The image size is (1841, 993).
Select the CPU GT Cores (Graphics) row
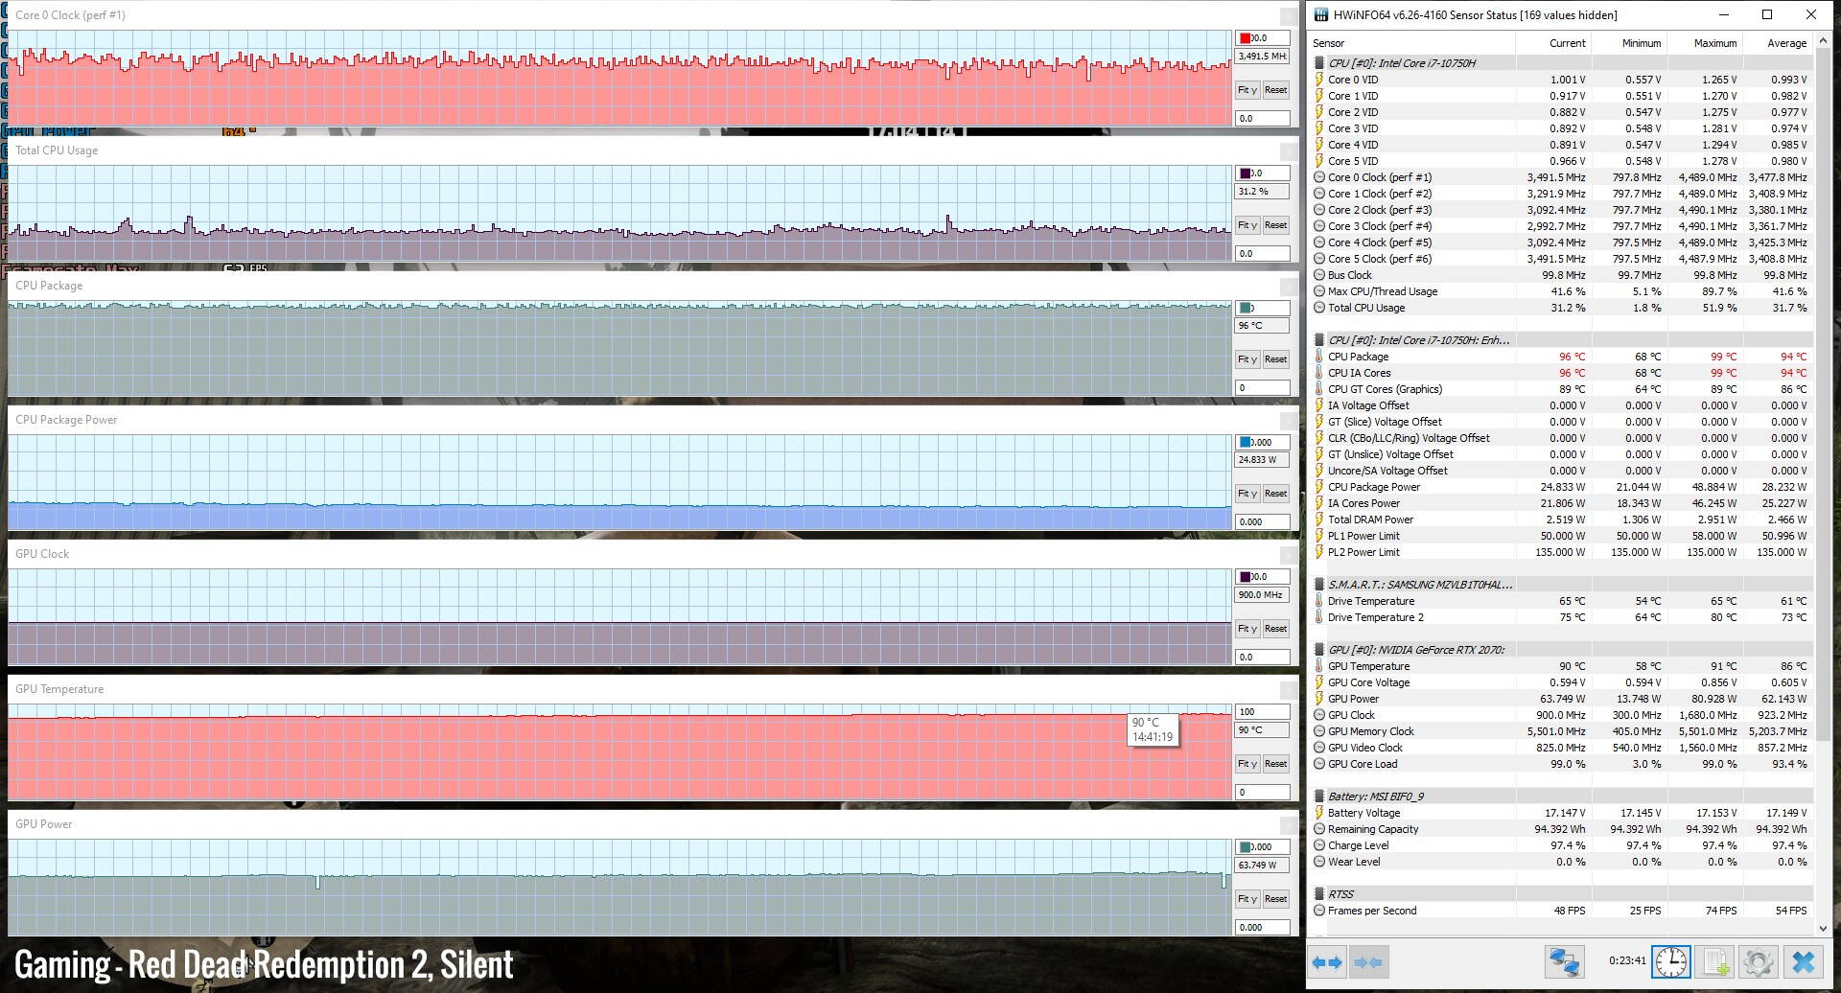click(x=1561, y=389)
